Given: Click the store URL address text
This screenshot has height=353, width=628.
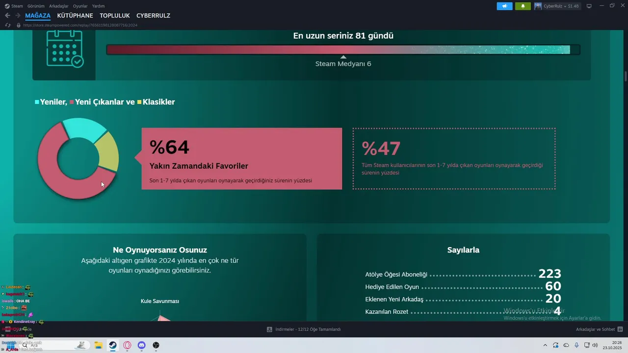Looking at the screenshot, I should [79, 25].
